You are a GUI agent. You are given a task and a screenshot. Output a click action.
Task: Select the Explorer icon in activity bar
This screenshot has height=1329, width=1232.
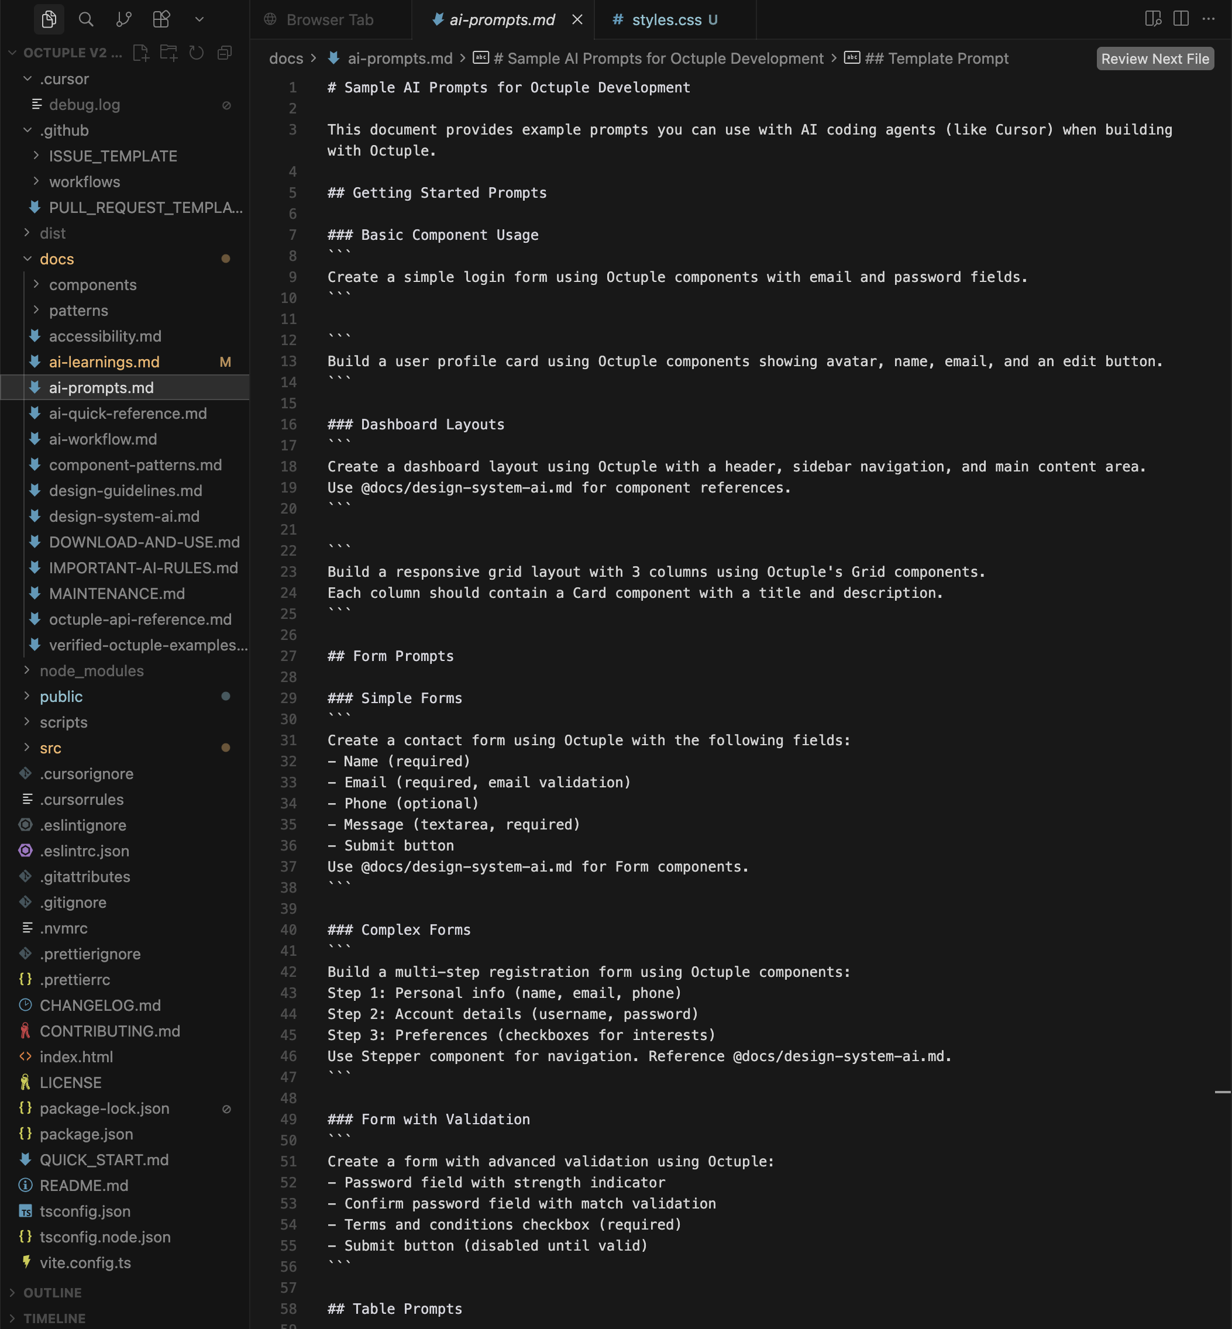click(x=49, y=19)
